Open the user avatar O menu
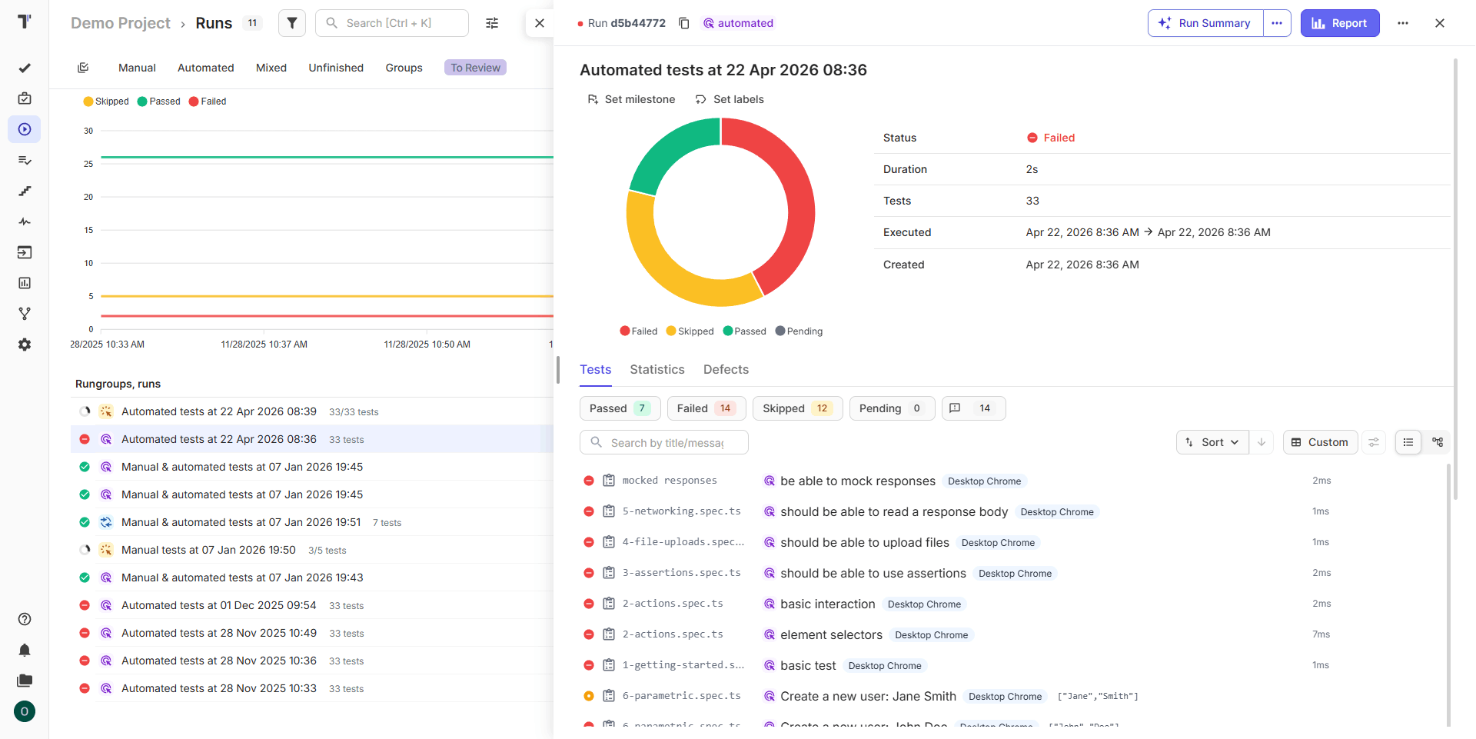 [x=25, y=711]
